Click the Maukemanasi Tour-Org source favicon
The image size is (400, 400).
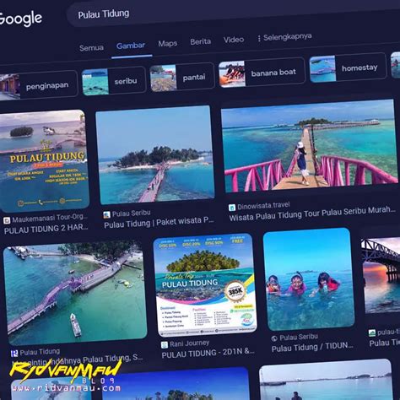pyautogui.click(x=7, y=220)
